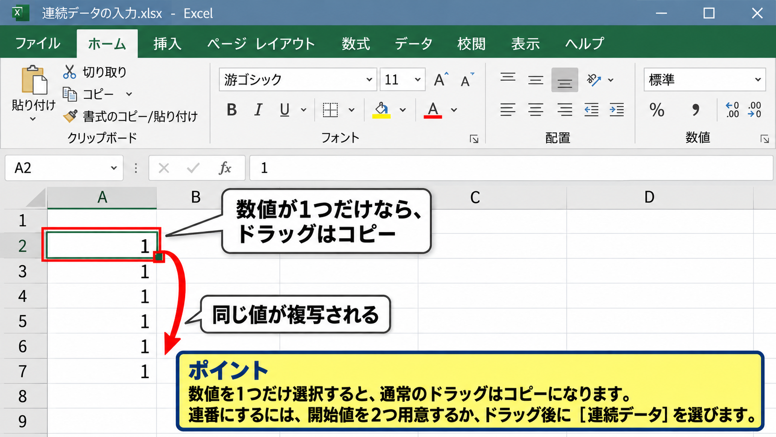Align text left in cell
This screenshot has width=776, height=437.
click(x=508, y=110)
